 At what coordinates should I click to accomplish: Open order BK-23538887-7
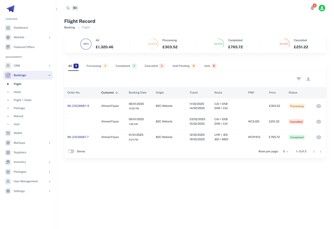[x=78, y=137]
